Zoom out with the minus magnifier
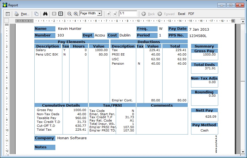Viewport: 247px width, 158px height. (x=70, y=14)
